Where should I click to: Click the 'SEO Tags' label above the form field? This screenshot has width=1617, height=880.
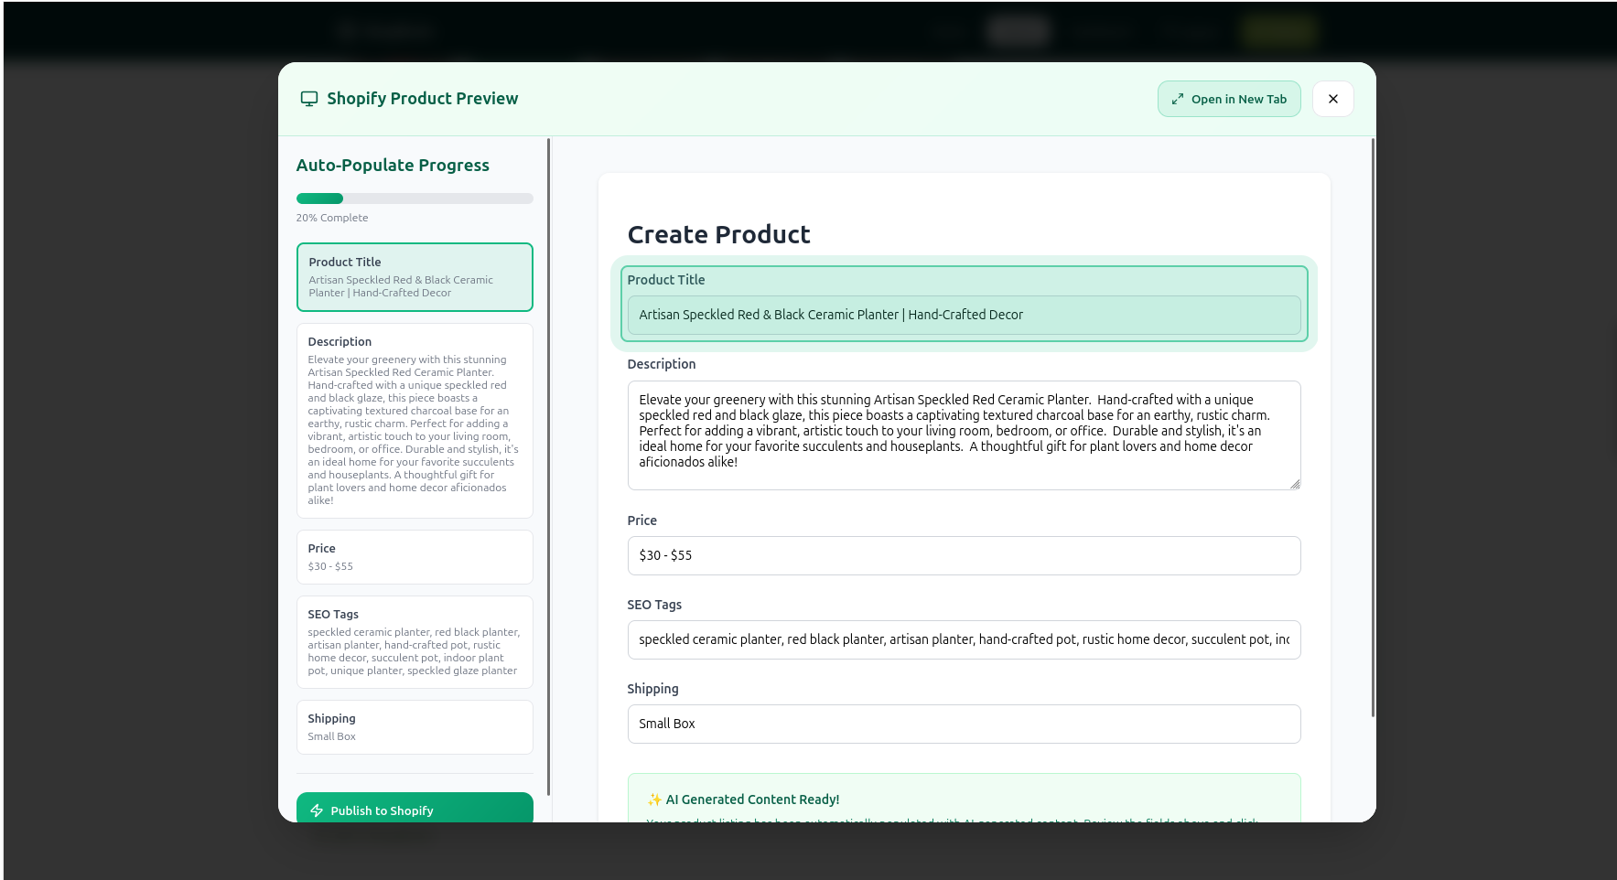pos(654,605)
